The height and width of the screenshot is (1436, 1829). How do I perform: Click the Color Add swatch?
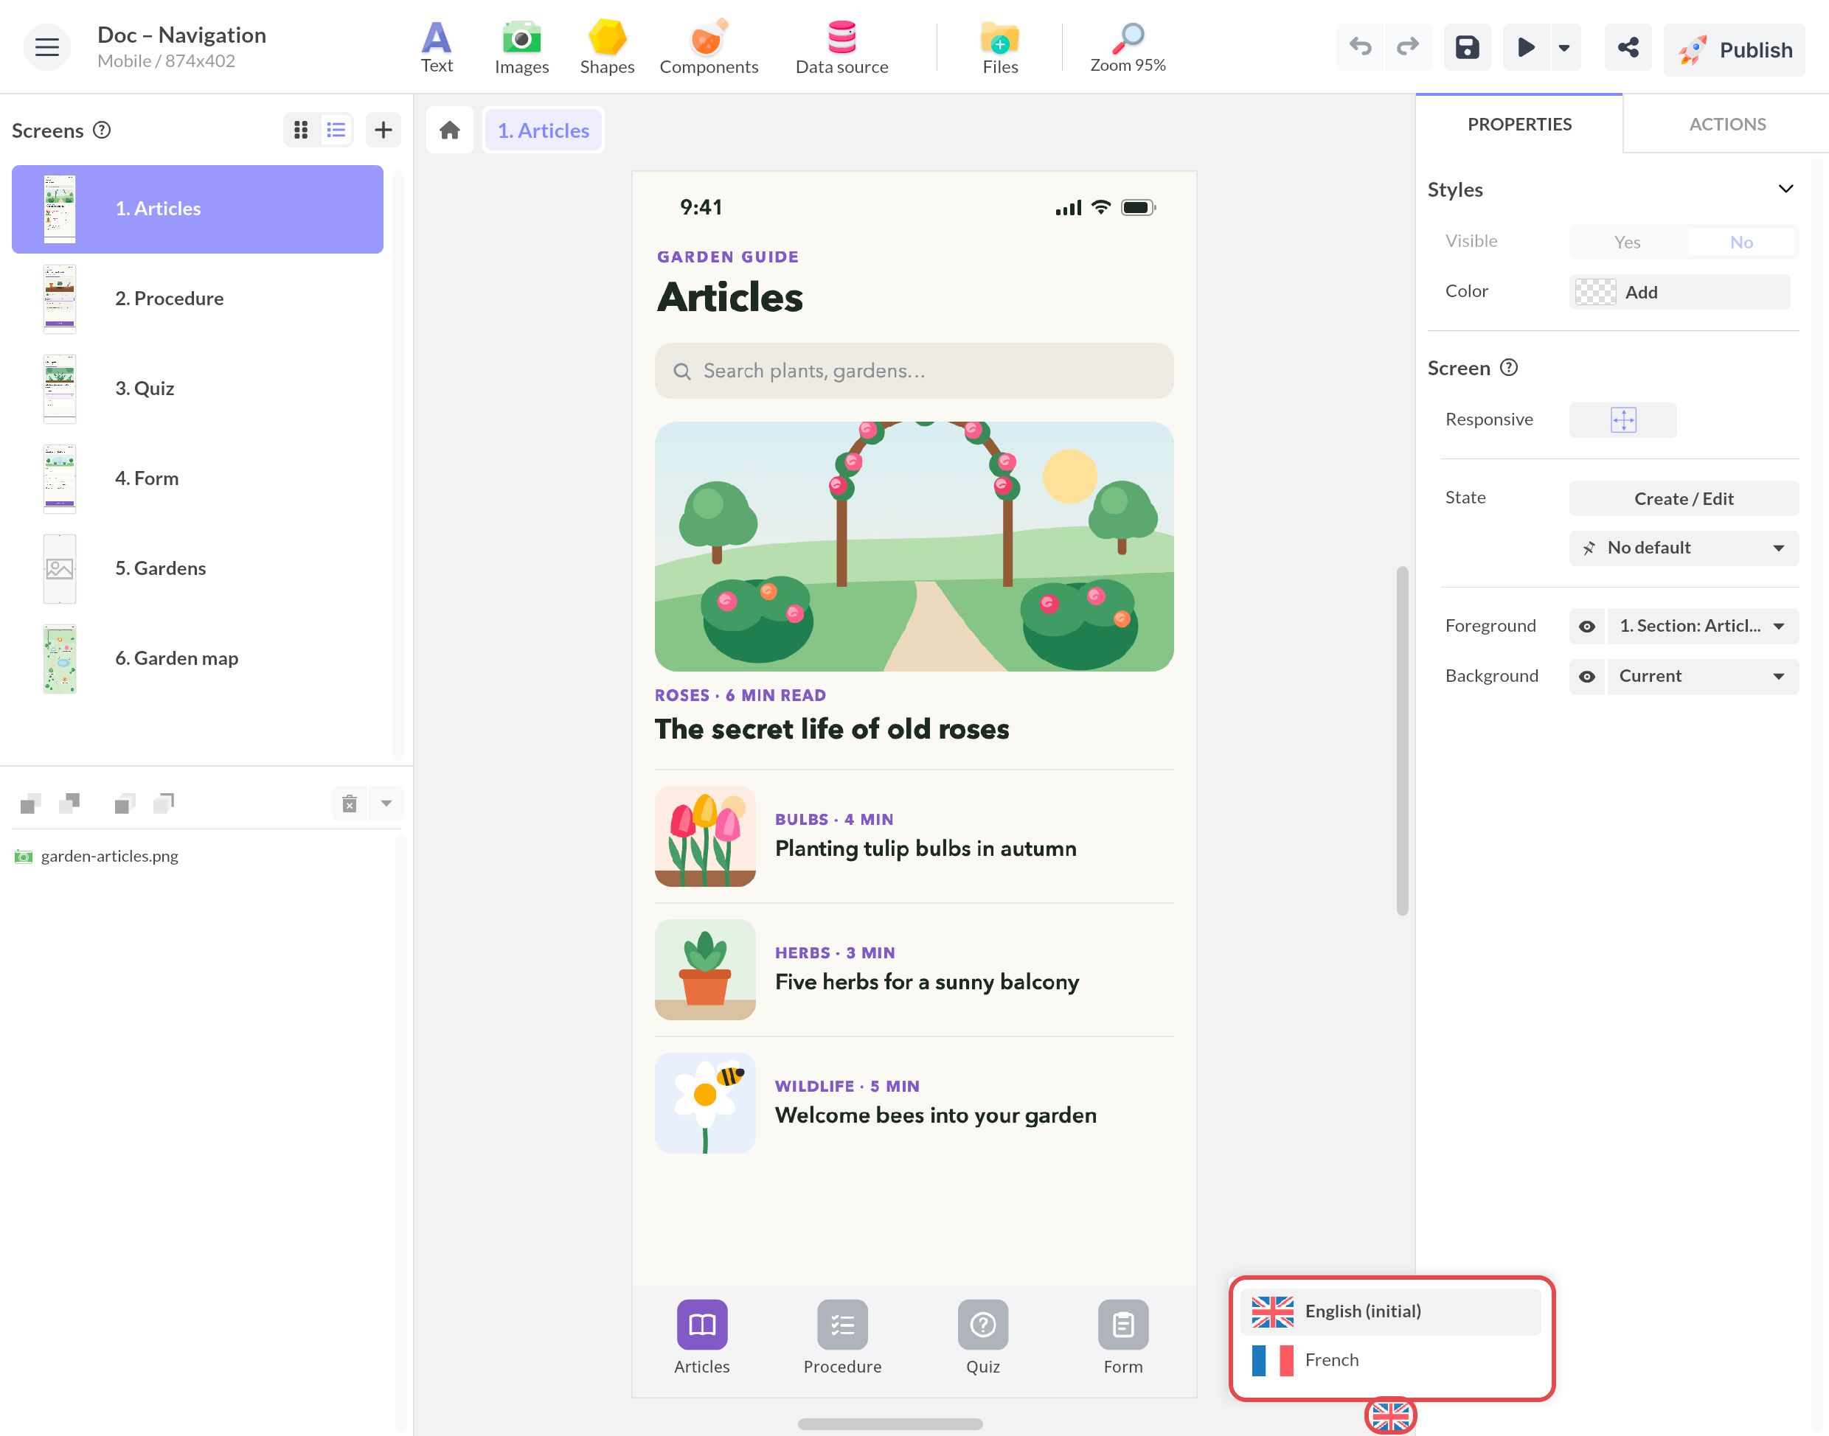coord(1679,293)
